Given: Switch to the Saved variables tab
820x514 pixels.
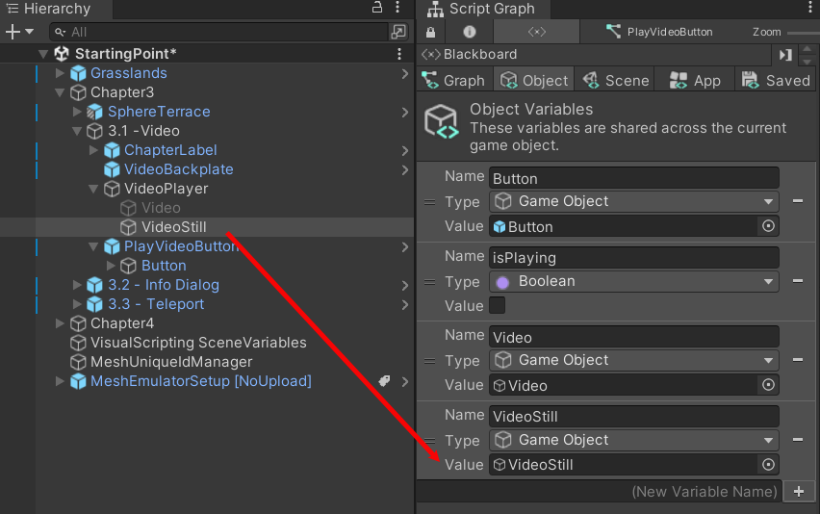Looking at the screenshot, I should coord(776,81).
